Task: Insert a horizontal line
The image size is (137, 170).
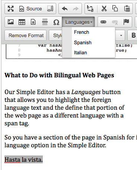Action: point(45,22)
